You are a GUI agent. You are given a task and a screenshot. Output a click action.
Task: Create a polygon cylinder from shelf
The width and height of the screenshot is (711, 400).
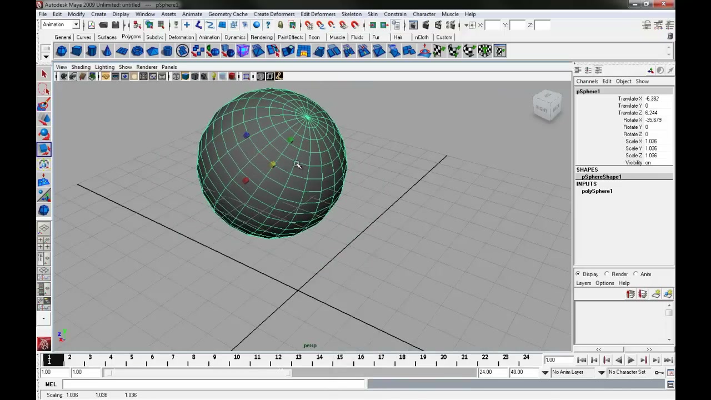(92, 51)
